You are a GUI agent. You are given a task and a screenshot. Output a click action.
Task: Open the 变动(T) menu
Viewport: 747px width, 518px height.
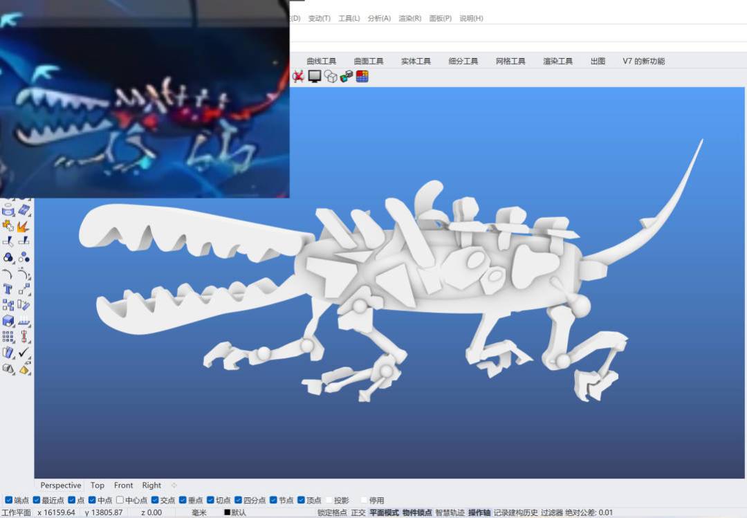(319, 18)
